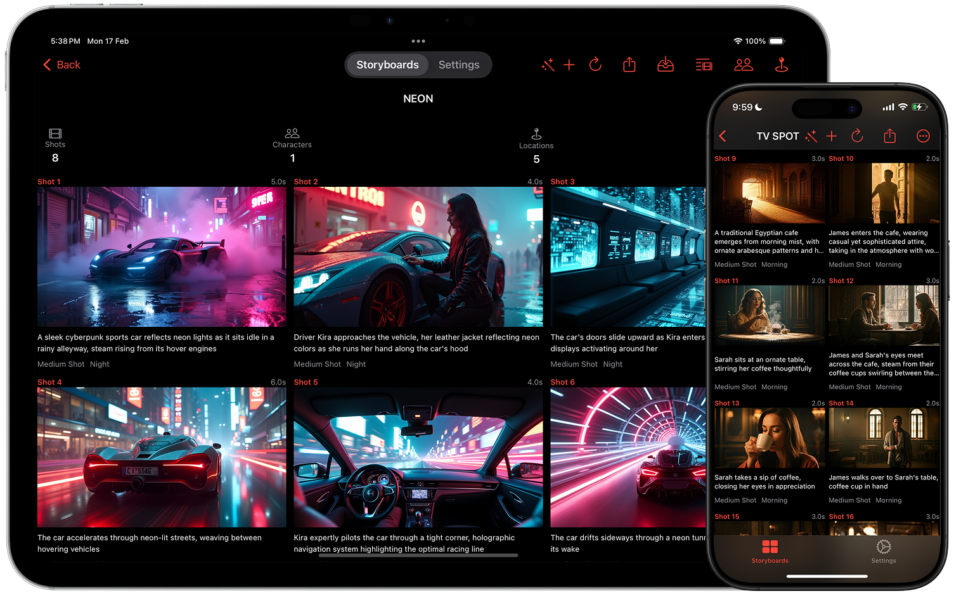This screenshot has height=596, width=954.
Task: Select the Storyboards segment on iPad
Action: 387,65
